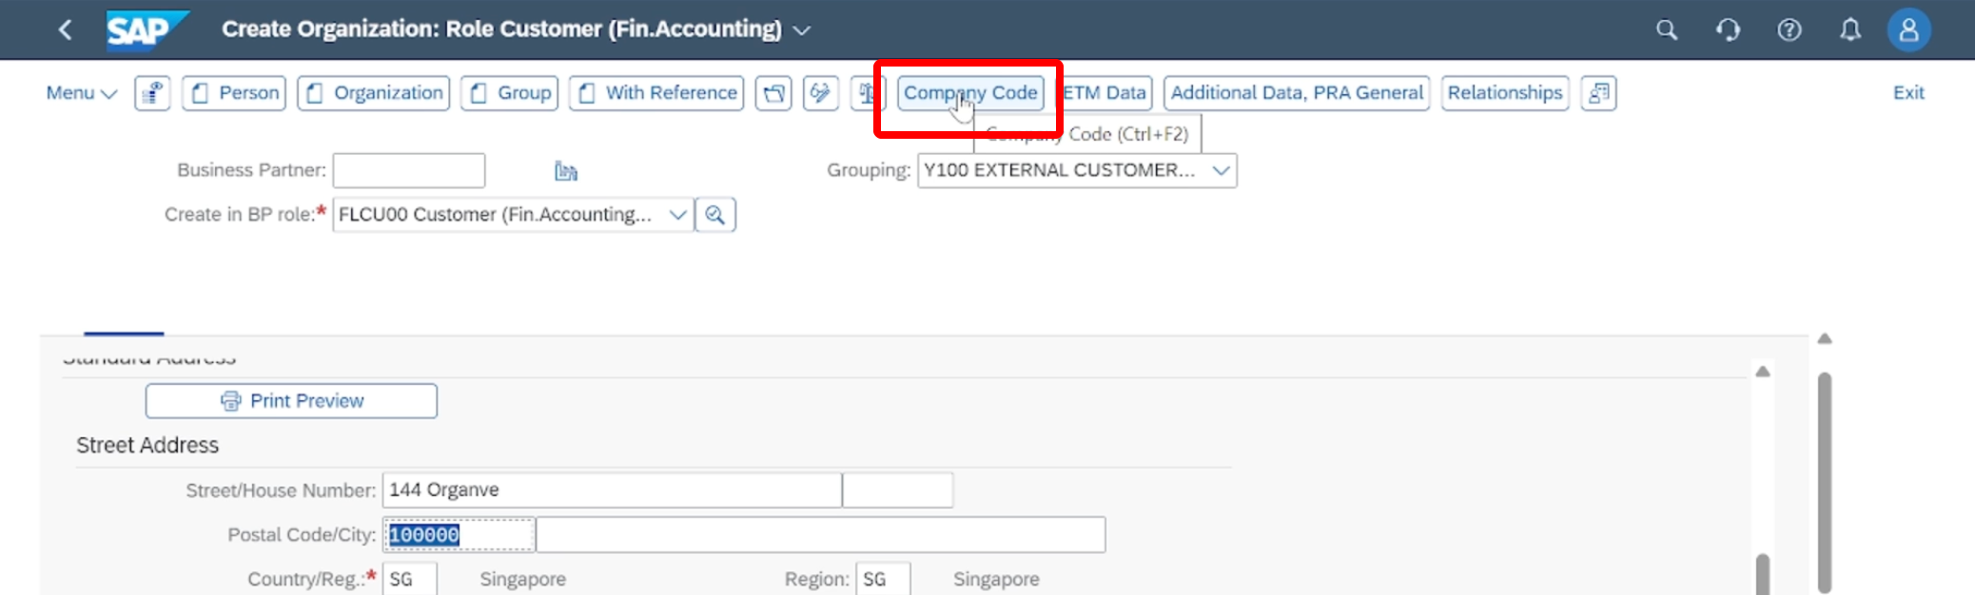This screenshot has height=595, width=1975.
Task: Click the Region field containing SG
Action: (883, 579)
